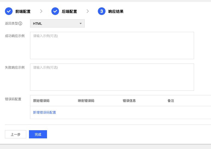Click the dropdown caret in 返回类型 selector
This screenshot has width=211, height=149.
pos(81,23)
